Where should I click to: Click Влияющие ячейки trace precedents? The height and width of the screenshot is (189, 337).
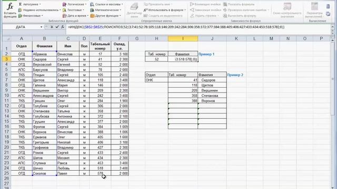[x=205, y=4]
